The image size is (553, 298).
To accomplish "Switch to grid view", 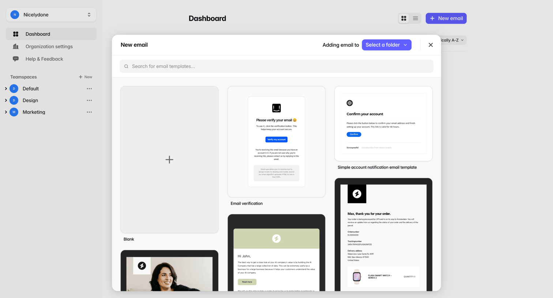I will (x=404, y=18).
